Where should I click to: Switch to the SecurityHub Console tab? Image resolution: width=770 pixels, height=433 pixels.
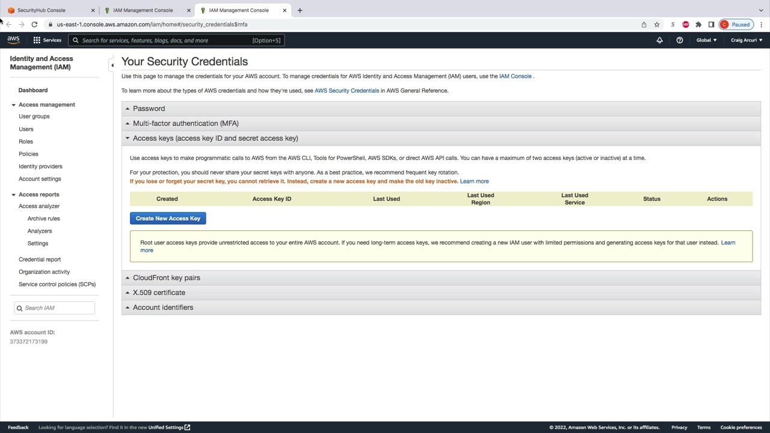[49, 10]
